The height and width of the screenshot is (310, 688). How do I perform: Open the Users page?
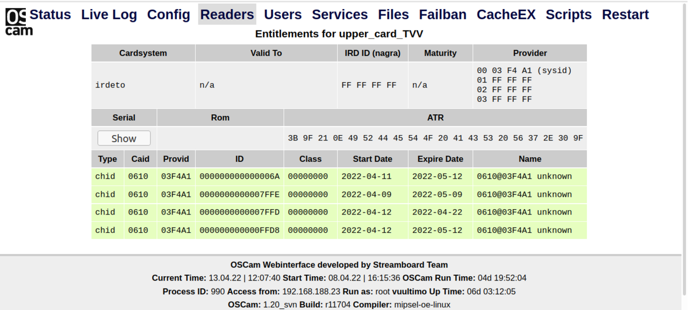[x=282, y=14]
